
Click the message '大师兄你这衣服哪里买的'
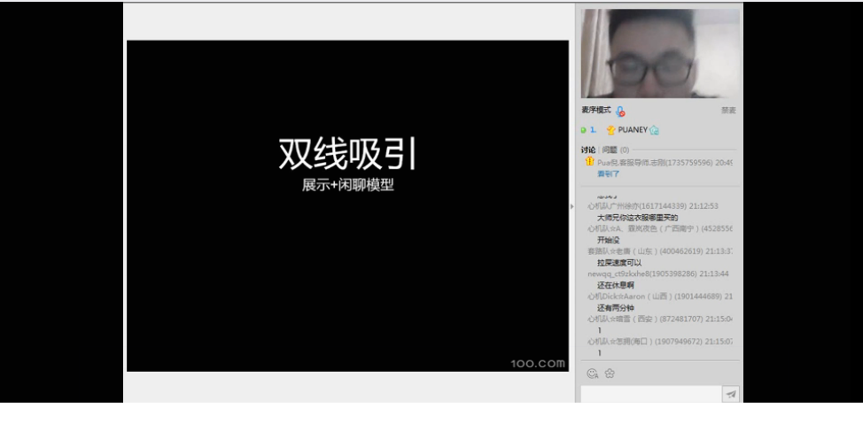point(637,218)
